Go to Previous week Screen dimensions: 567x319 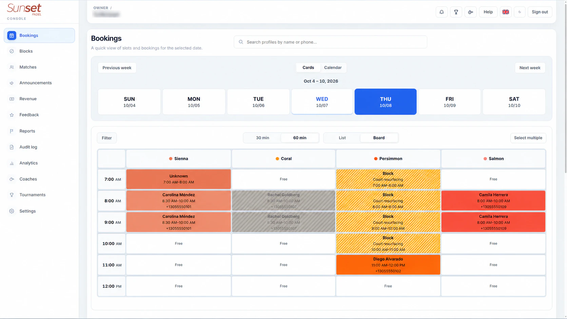click(117, 68)
